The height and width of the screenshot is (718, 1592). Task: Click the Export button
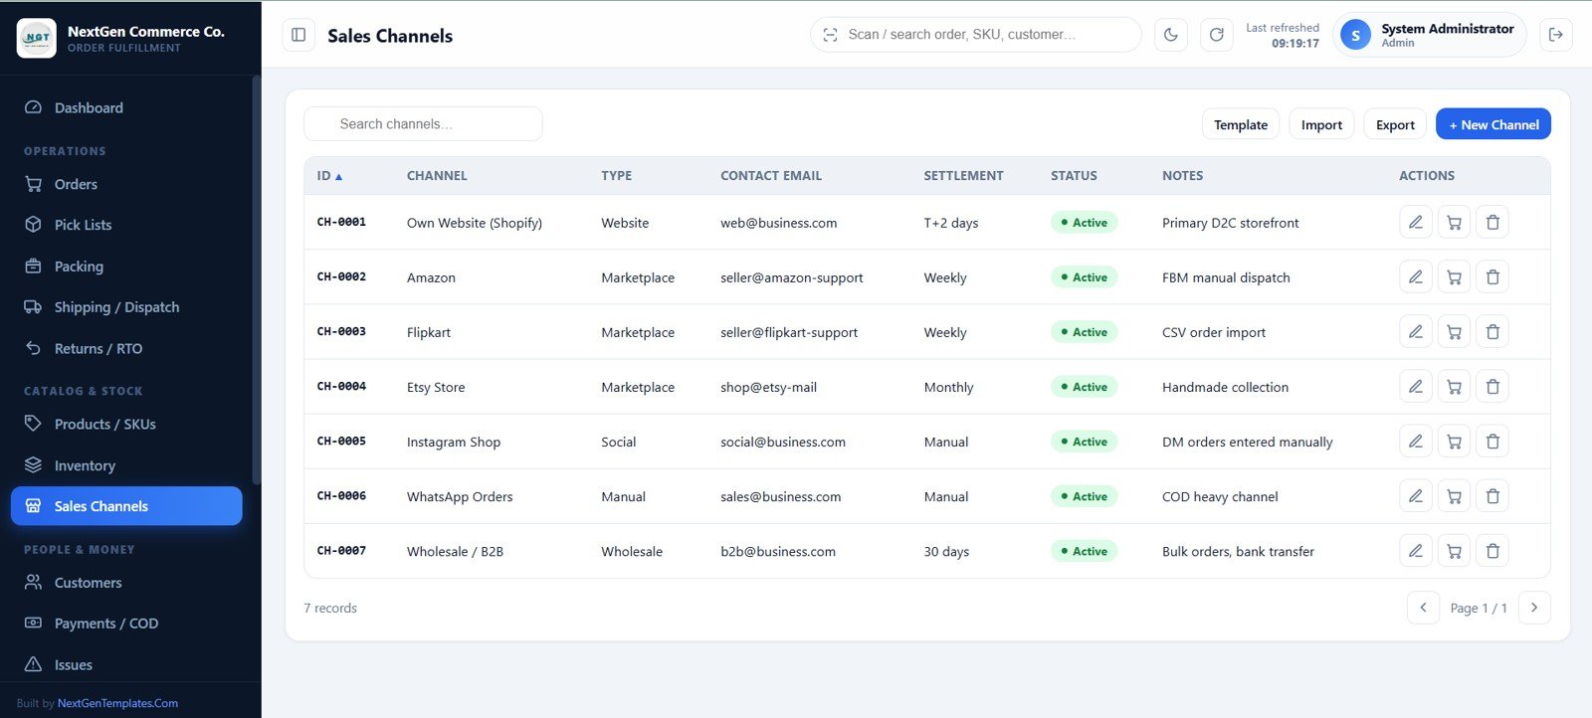pos(1395,124)
